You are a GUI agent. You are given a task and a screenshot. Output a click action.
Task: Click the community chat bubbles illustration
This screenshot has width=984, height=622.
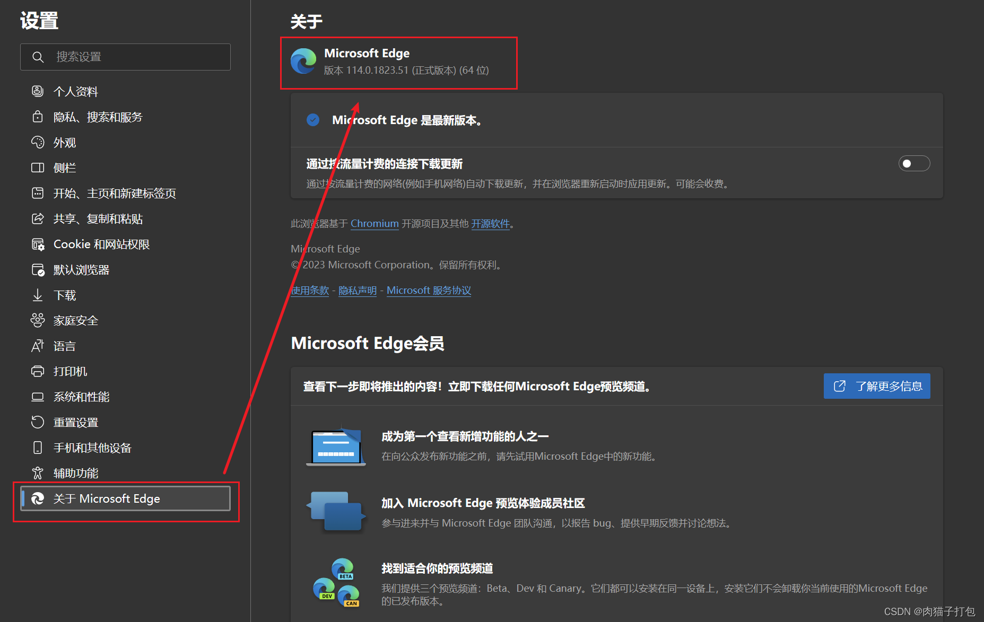(x=336, y=511)
